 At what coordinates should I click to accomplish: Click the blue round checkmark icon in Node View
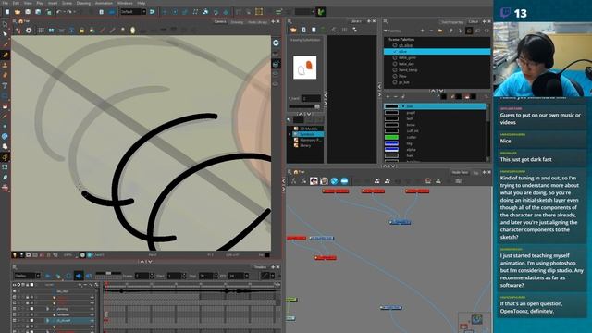pos(334,181)
